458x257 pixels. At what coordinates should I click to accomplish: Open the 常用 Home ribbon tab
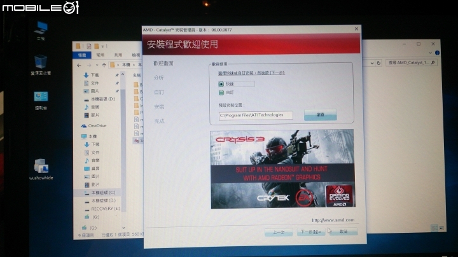coord(101,55)
